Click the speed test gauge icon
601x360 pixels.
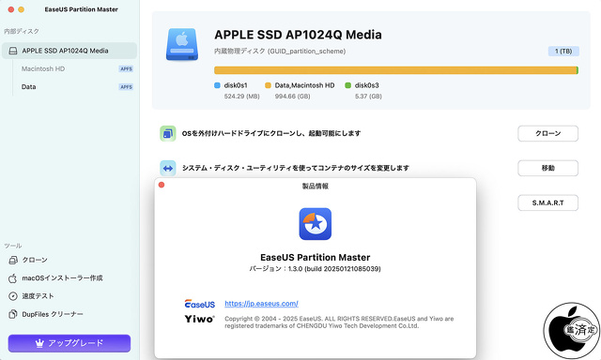click(13, 296)
